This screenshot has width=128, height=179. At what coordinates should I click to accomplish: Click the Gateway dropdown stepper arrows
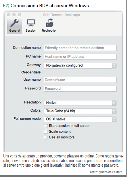pyautogui.click(x=114, y=66)
